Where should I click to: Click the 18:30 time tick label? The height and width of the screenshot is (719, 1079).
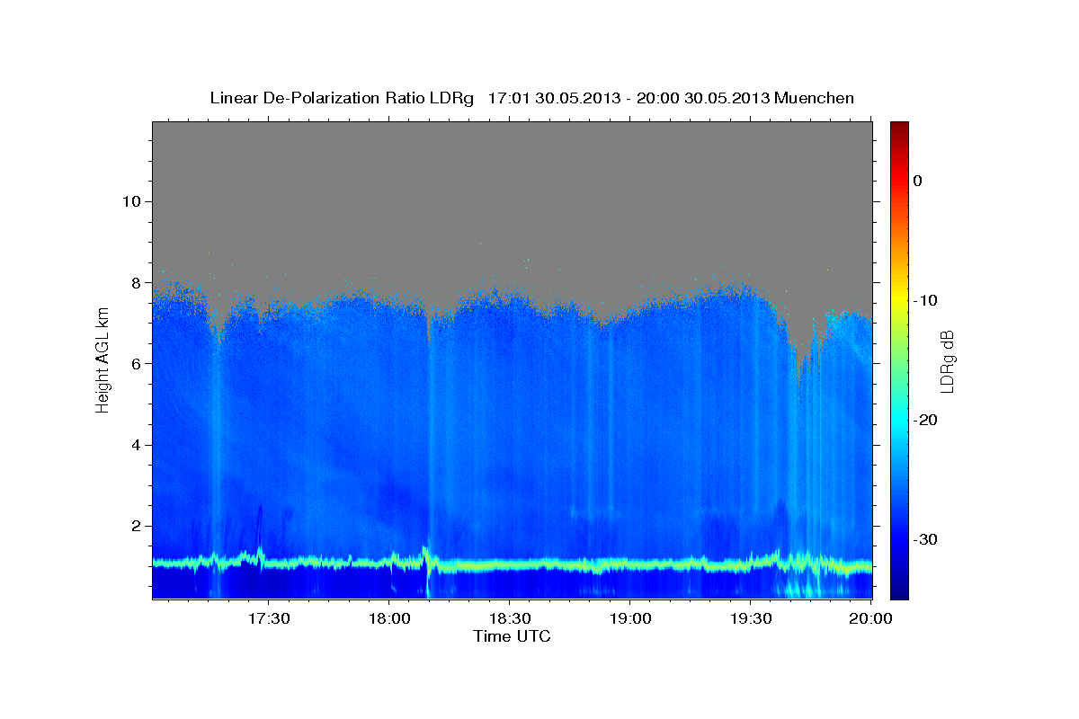[510, 618]
